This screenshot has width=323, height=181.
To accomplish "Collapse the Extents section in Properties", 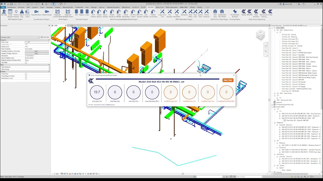I will click(49, 72).
